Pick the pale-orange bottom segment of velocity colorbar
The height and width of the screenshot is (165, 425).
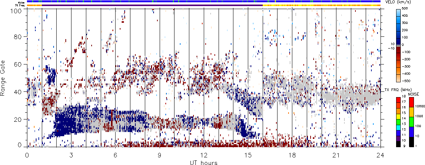(x=398, y=78)
